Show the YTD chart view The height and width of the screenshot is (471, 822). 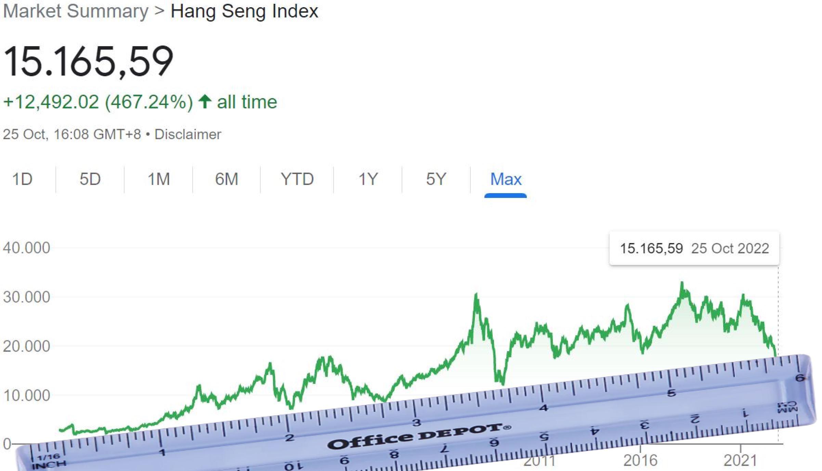297,179
